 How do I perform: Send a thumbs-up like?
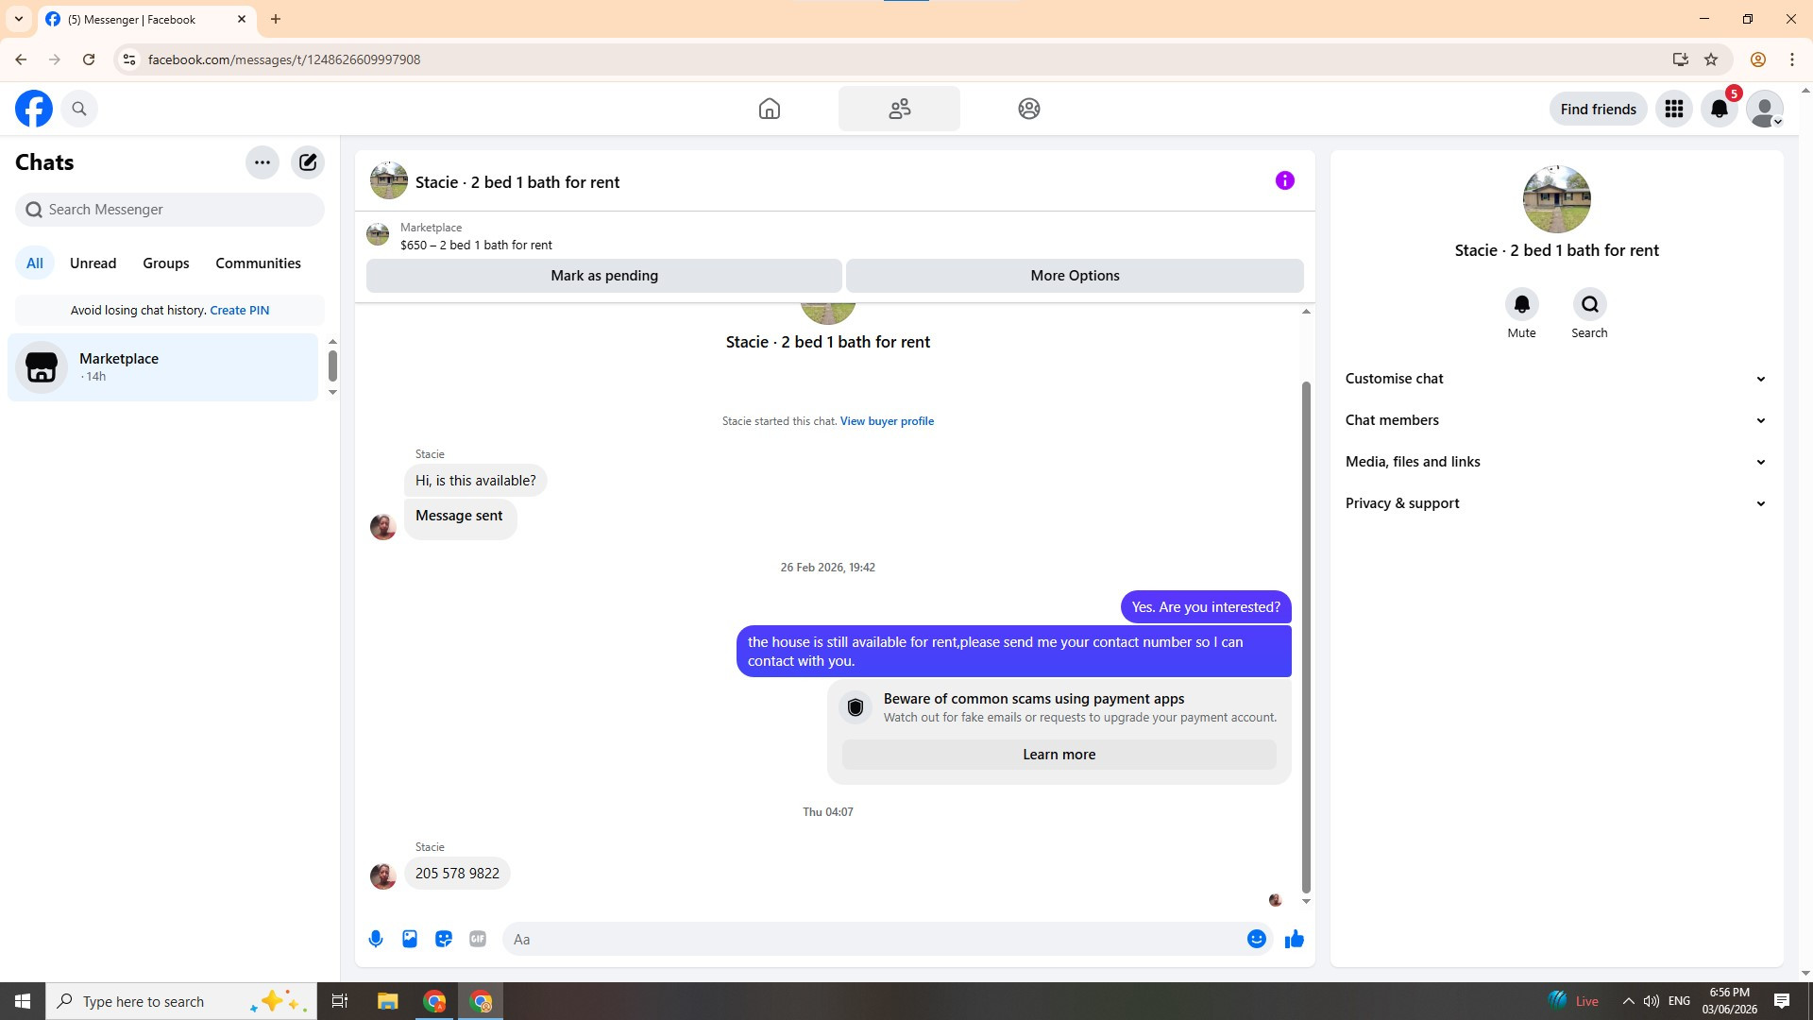click(x=1294, y=939)
